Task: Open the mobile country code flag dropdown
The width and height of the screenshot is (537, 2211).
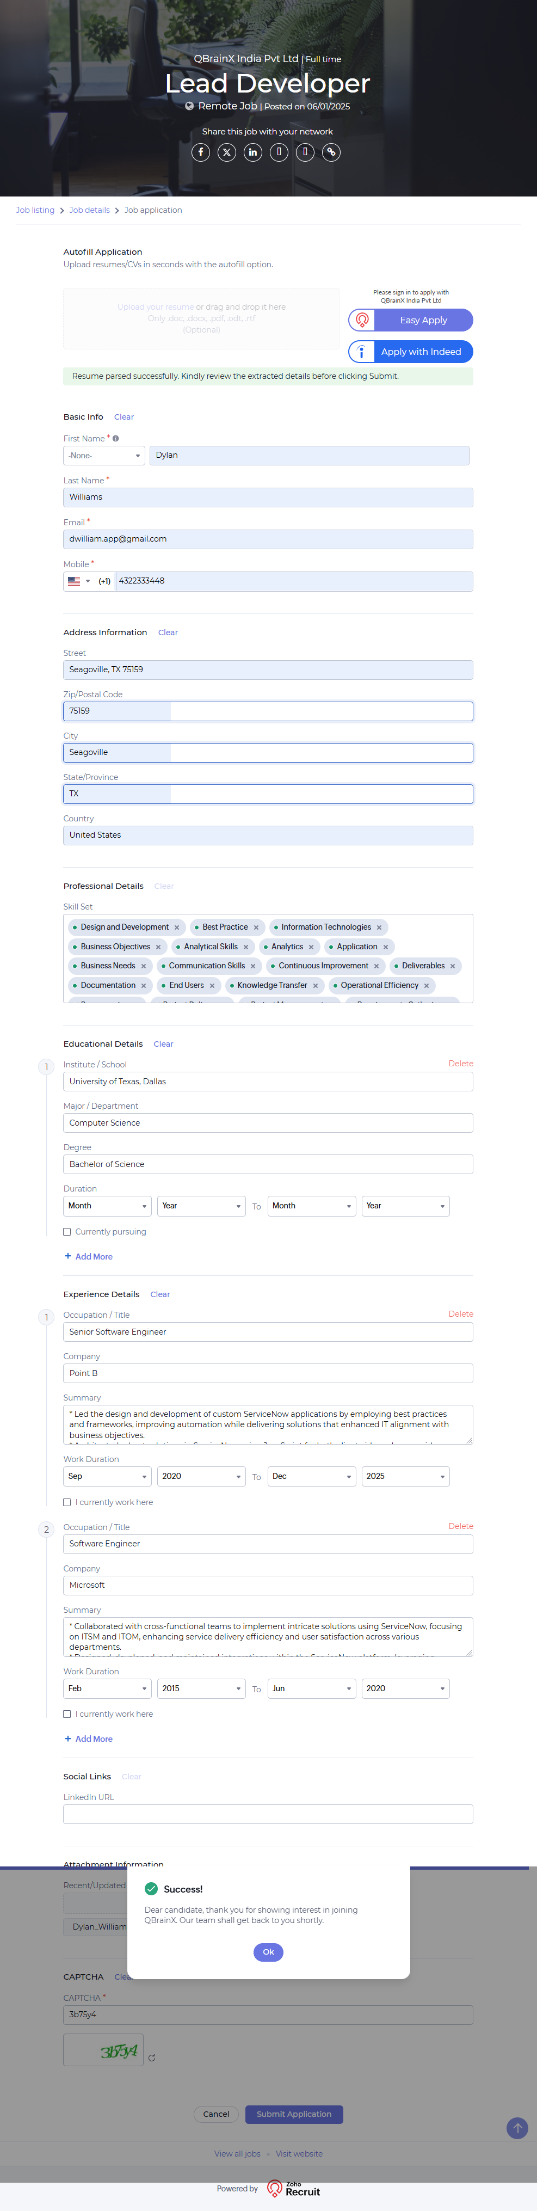Action: (x=78, y=581)
